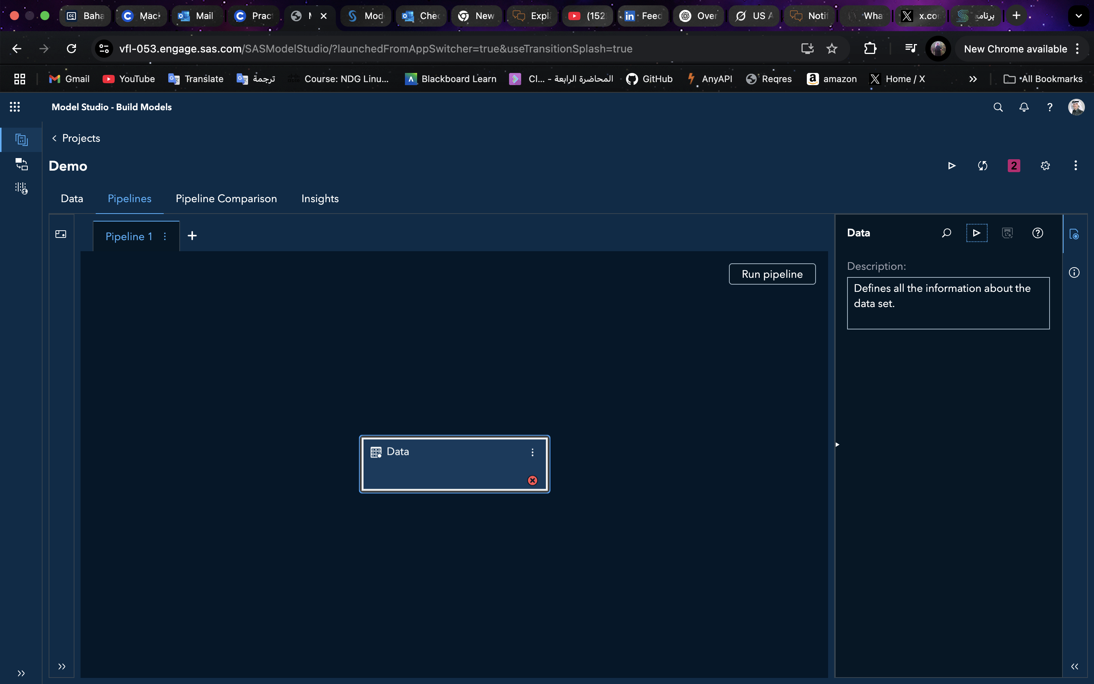
Task: Open the SAS applications waffle menu
Action: (x=15, y=107)
